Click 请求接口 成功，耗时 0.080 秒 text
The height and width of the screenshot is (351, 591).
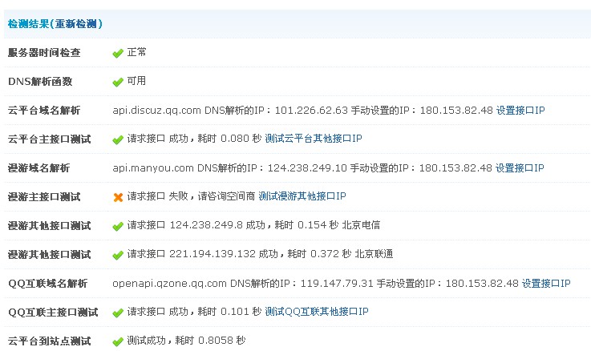pos(194,139)
